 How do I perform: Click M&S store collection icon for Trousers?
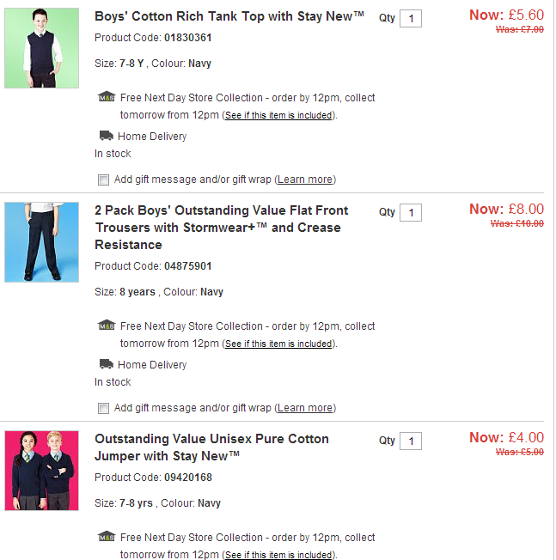pyautogui.click(x=107, y=326)
